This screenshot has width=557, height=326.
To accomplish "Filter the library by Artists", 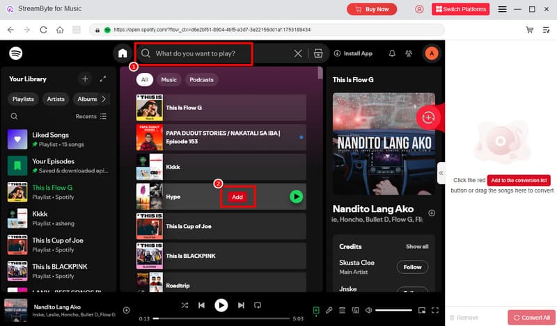I will [x=56, y=99].
